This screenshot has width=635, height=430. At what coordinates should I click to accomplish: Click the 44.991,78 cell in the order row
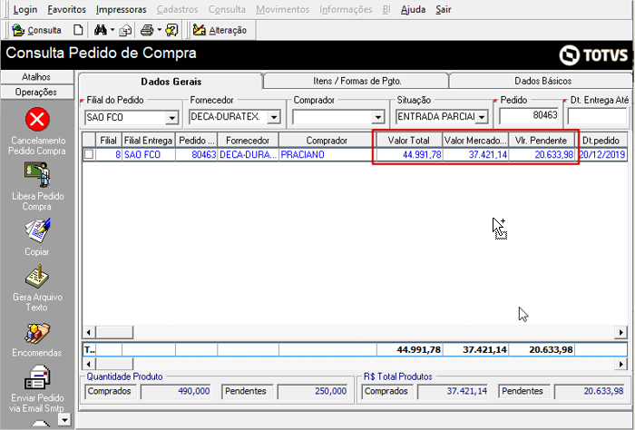click(x=409, y=154)
